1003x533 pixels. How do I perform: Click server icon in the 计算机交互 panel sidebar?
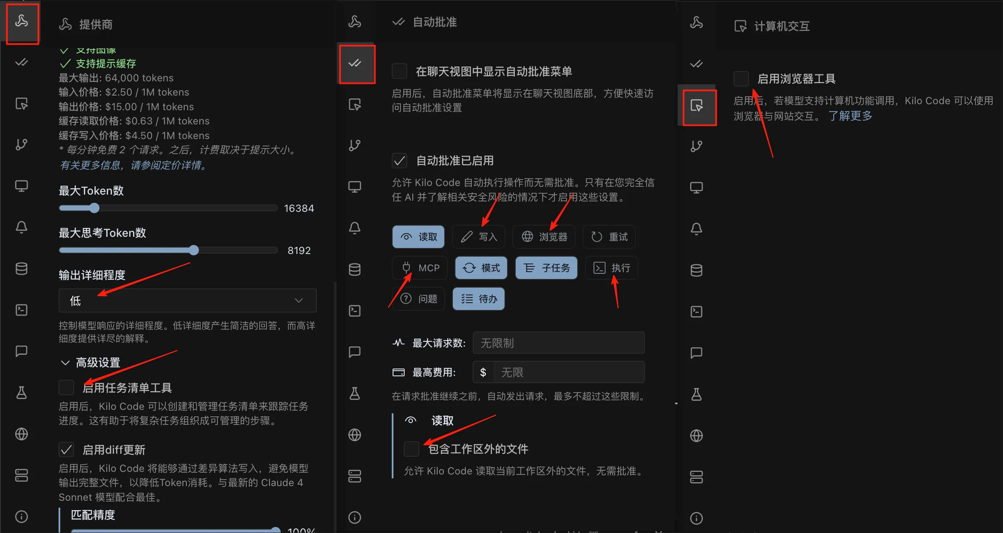click(x=697, y=477)
